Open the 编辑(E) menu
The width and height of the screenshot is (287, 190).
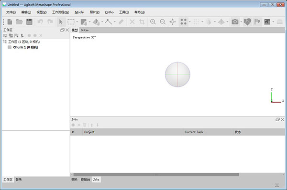pyautogui.click(x=26, y=12)
